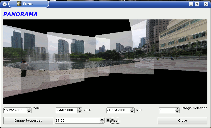Minimize the Form window
This screenshot has width=211, height=128.
tap(191, 4)
